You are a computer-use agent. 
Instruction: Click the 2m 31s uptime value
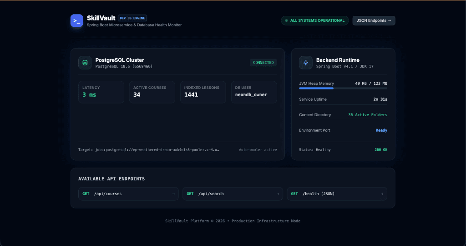pyautogui.click(x=380, y=99)
